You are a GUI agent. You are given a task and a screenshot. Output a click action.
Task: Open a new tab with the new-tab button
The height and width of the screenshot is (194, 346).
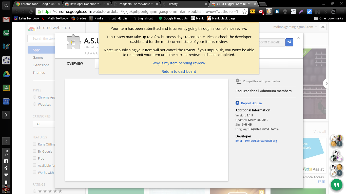(263, 4)
